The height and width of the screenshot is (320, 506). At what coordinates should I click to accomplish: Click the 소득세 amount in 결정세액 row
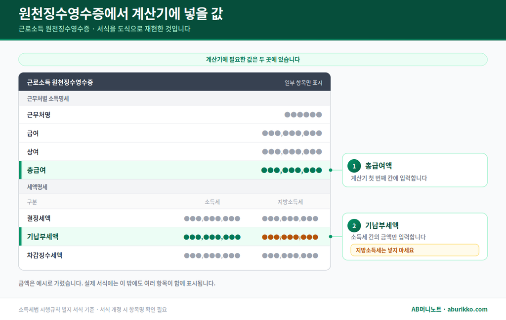[x=212, y=218]
